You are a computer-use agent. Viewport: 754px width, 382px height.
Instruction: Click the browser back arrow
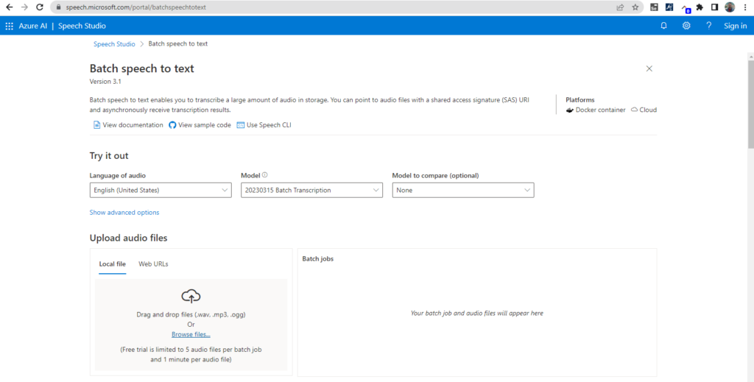click(x=9, y=7)
